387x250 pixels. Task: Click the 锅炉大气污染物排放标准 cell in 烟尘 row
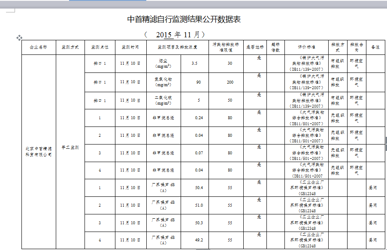tap(306, 63)
